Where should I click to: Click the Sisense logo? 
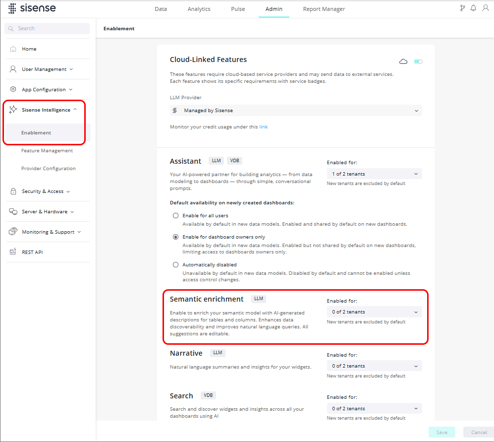click(32, 8)
